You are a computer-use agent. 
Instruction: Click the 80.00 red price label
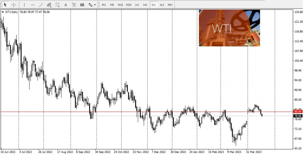(298, 111)
